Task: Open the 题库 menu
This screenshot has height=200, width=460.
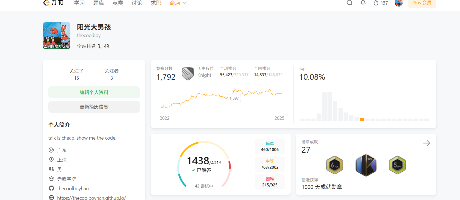Action: [98, 3]
